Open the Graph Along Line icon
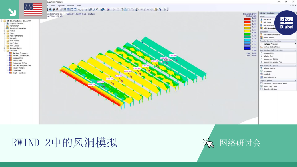 [261, 77]
